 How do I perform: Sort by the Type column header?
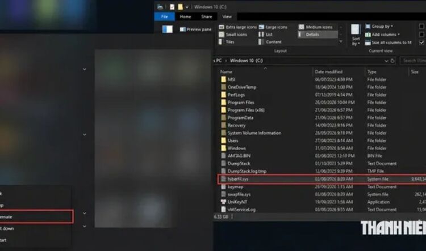pyautogui.click(x=371, y=72)
